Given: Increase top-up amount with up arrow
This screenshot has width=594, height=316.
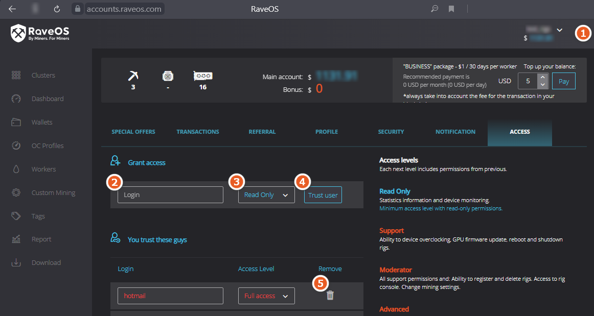Looking at the screenshot, I should coord(543,77).
